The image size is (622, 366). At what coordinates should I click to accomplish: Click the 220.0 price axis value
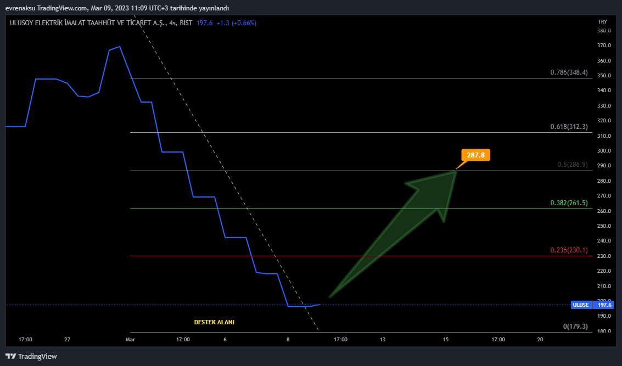(x=604, y=271)
